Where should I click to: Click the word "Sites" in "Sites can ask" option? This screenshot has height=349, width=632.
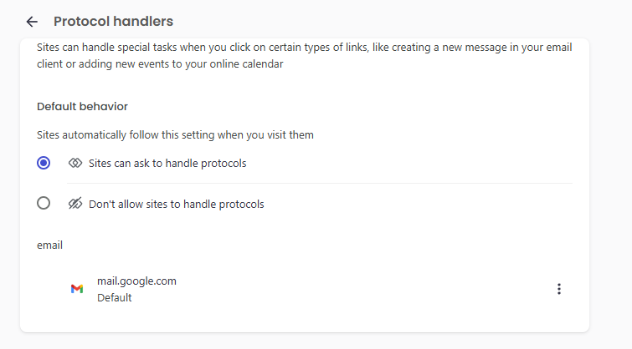tap(102, 164)
